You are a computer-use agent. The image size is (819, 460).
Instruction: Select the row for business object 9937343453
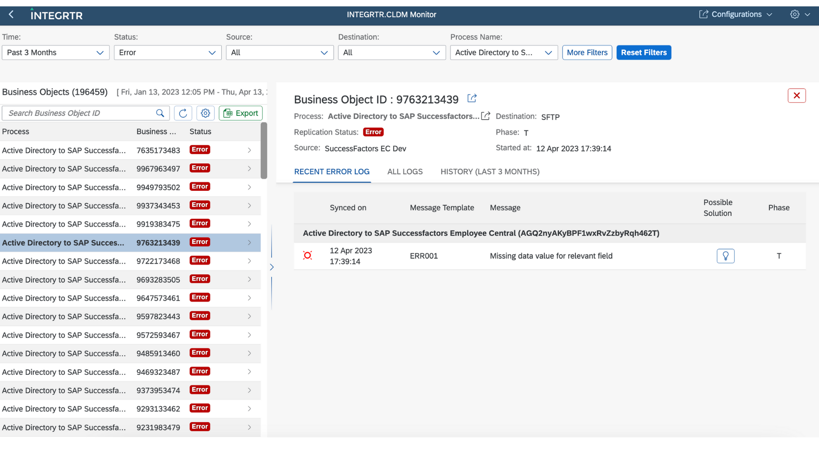pos(130,206)
